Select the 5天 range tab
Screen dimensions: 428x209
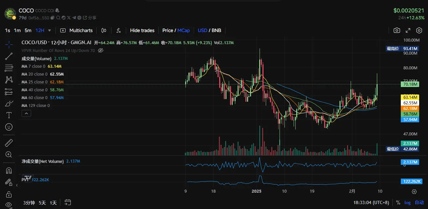click(x=42, y=203)
